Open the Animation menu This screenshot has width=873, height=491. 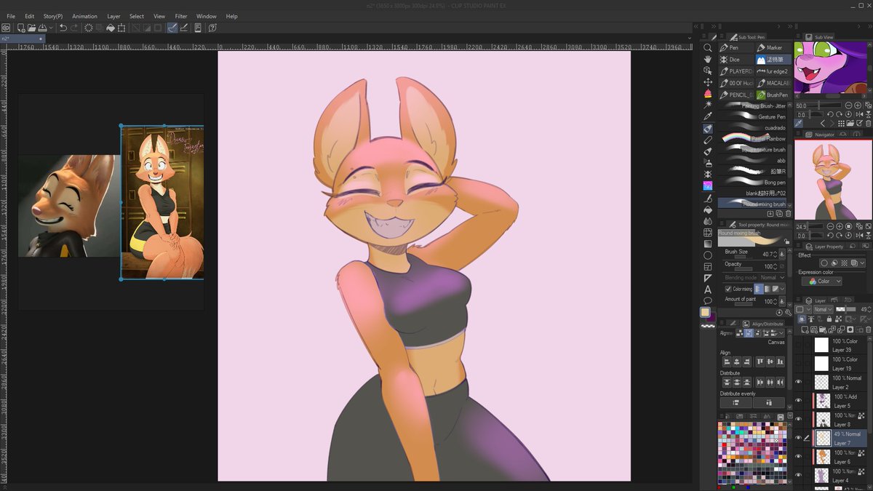click(x=84, y=16)
